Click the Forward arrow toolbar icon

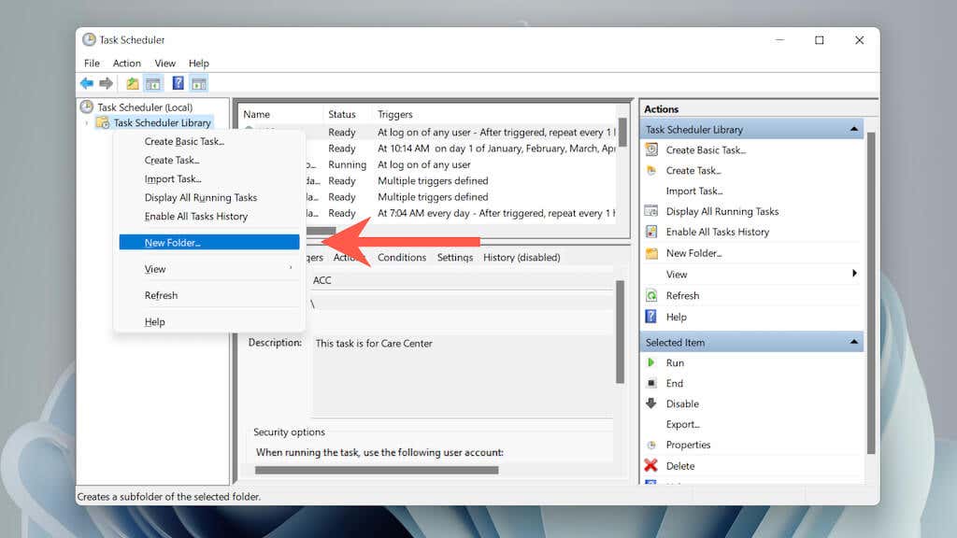point(107,83)
